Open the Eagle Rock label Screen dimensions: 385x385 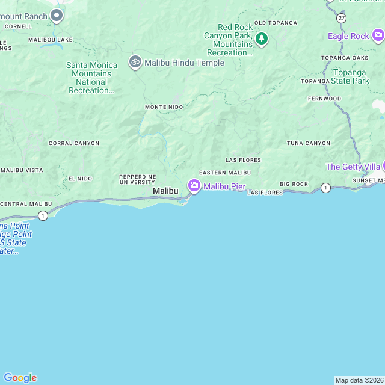pos(348,36)
